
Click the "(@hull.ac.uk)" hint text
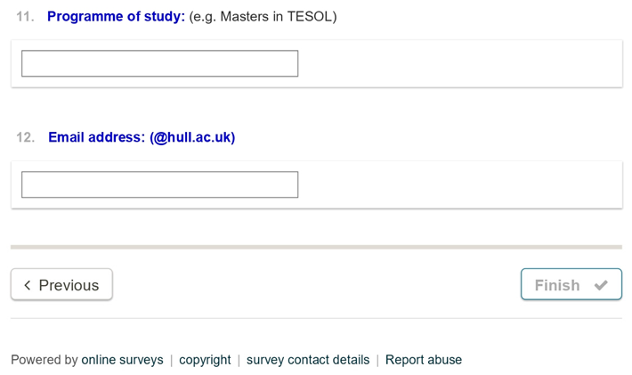192,137
